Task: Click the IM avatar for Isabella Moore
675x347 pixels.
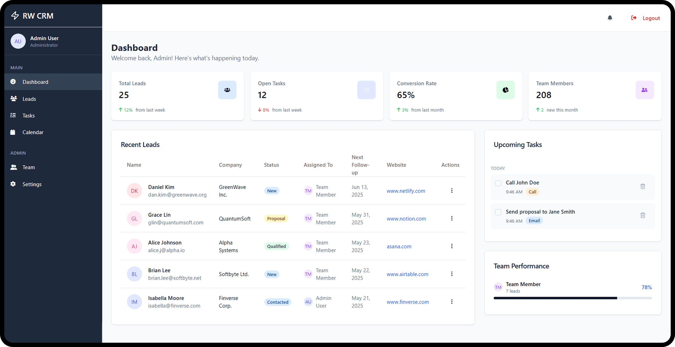Action: pos(134,302)
